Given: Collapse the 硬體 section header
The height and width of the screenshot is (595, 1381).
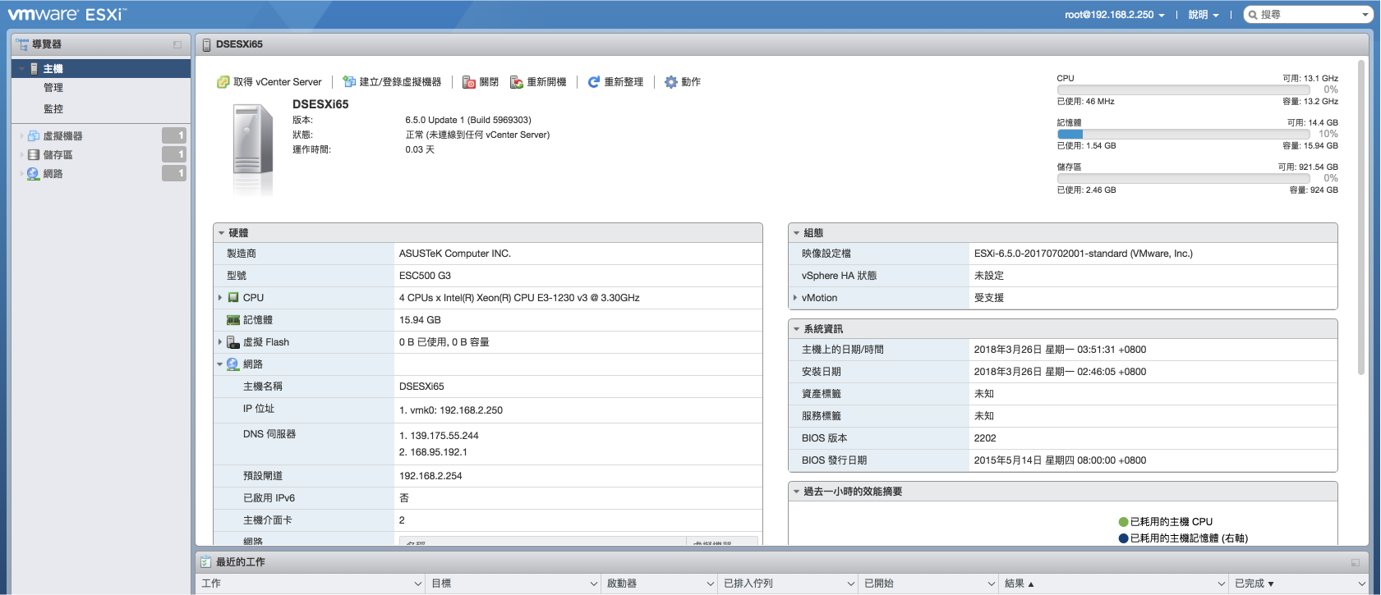Looking at the screenshot, I should click(222, 233).
